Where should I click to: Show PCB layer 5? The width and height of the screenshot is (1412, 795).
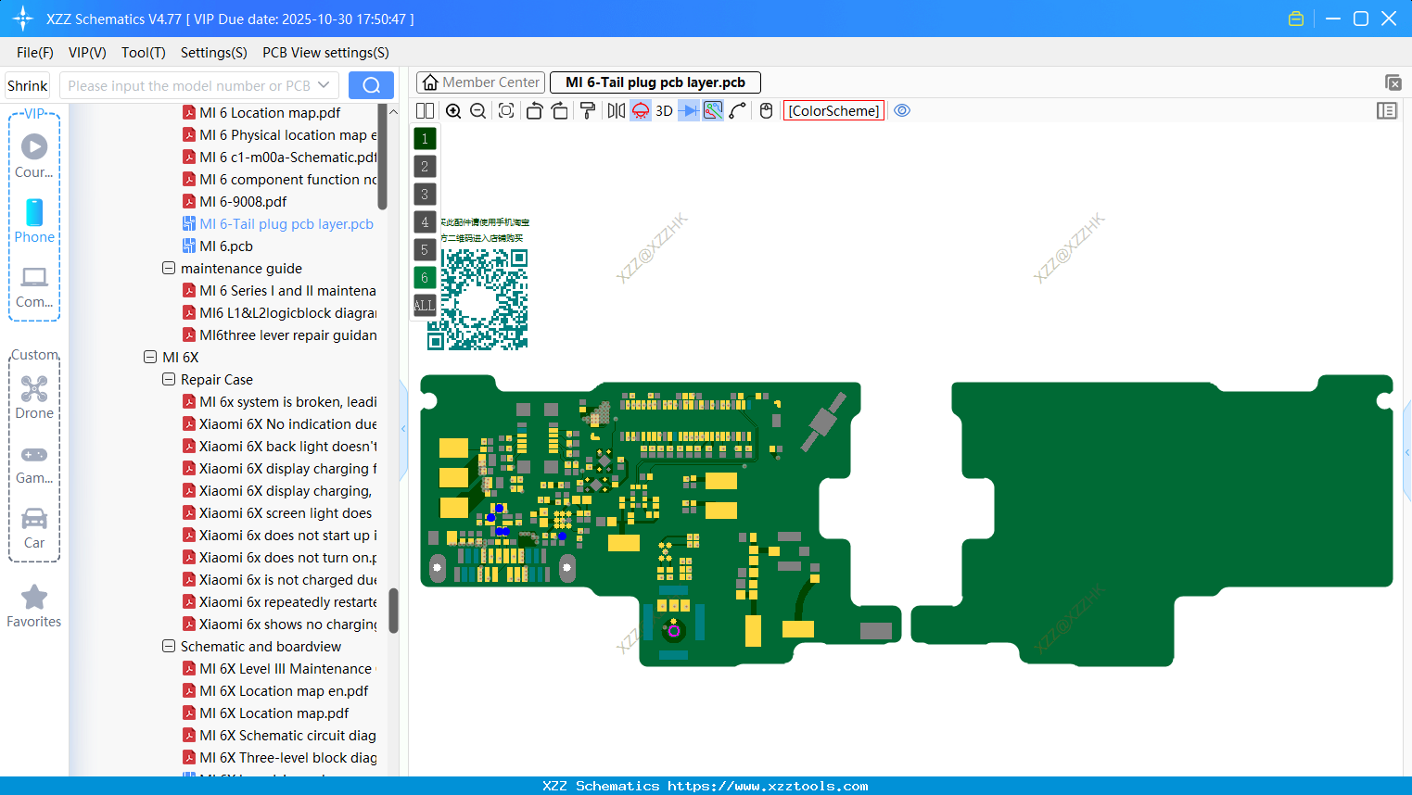[425, 250]
